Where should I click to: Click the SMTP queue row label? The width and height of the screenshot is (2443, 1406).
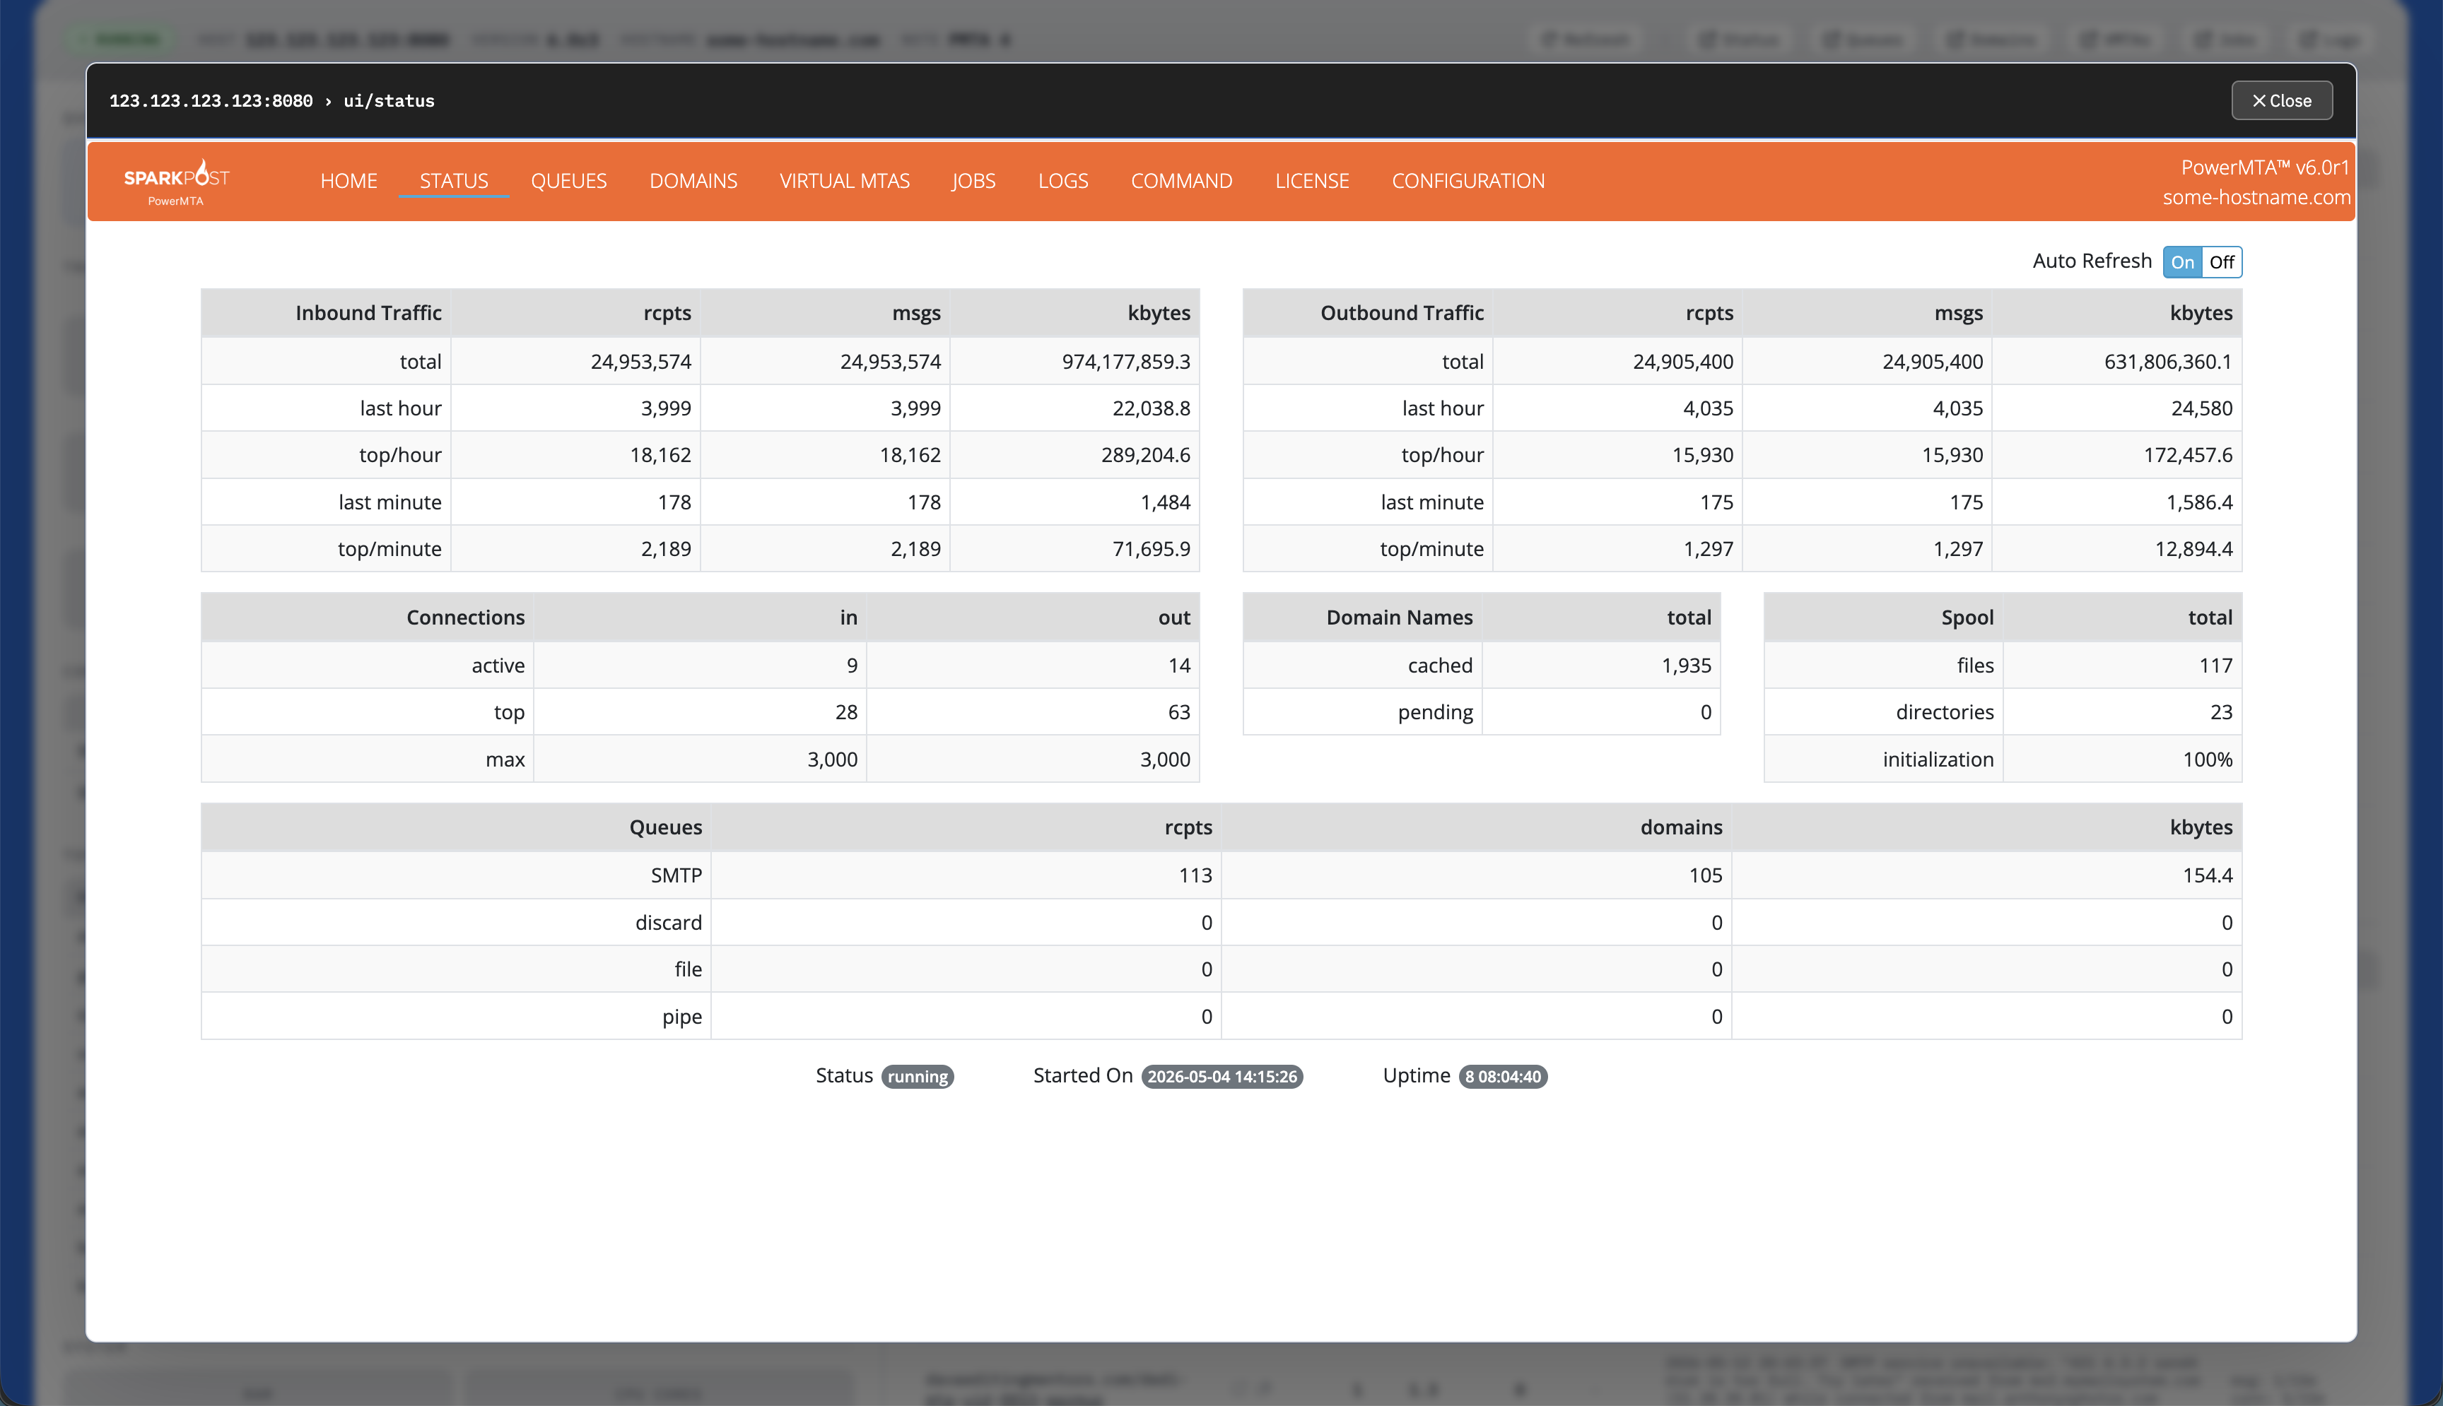(676, 875)
